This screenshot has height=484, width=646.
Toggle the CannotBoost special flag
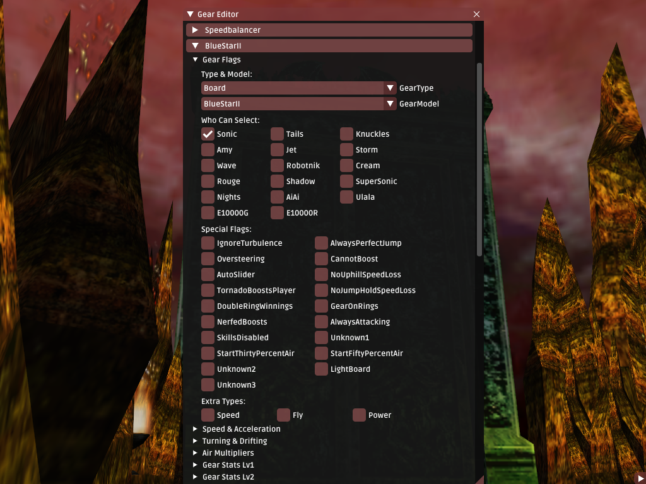[321, 259]
